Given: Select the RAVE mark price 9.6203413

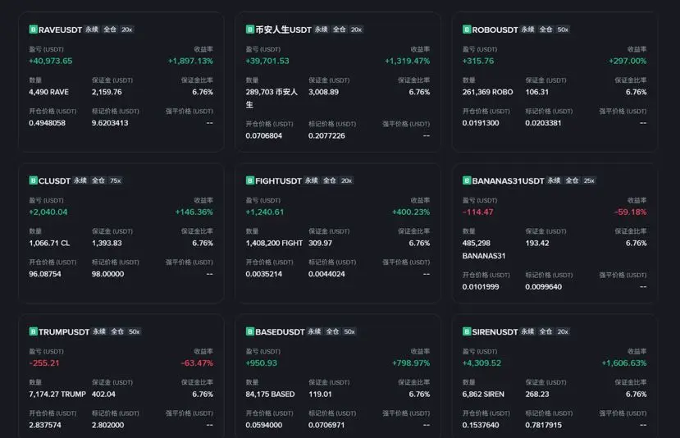Looking at the screenshot, I should [110, 123].
